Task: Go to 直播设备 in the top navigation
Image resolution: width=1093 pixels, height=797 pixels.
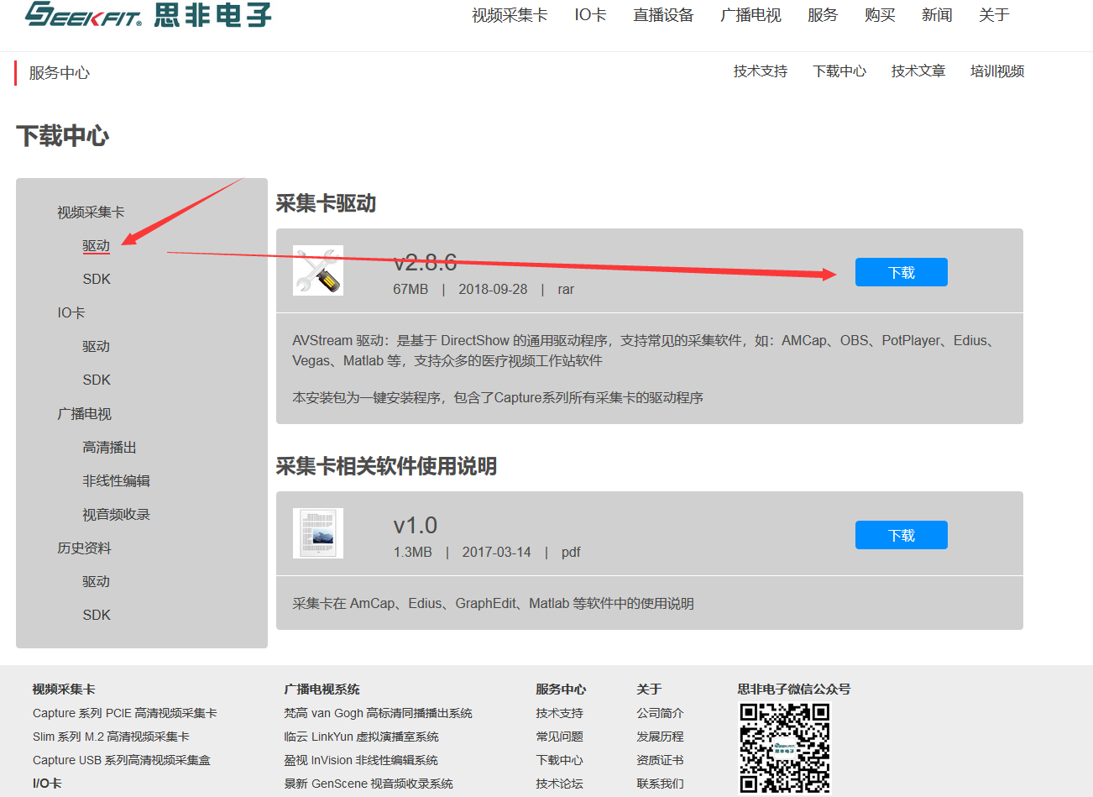Action: [663, 15]
